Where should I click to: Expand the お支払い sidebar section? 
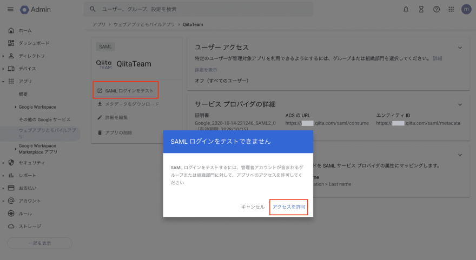pos(3,189)
